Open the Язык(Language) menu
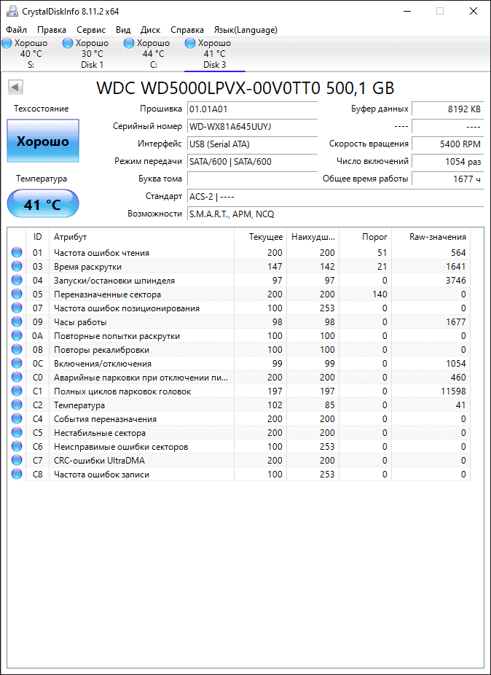 point(245,30)
